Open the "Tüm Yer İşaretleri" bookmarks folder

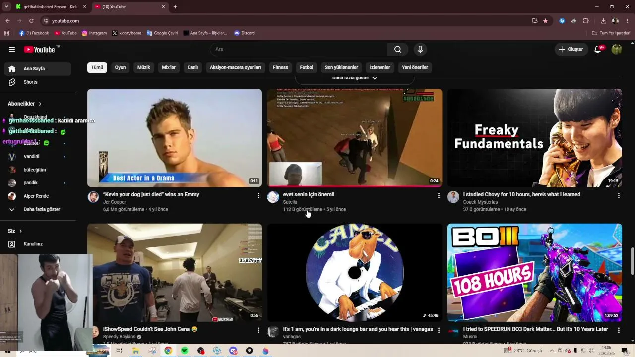click(x=611, y=33)
